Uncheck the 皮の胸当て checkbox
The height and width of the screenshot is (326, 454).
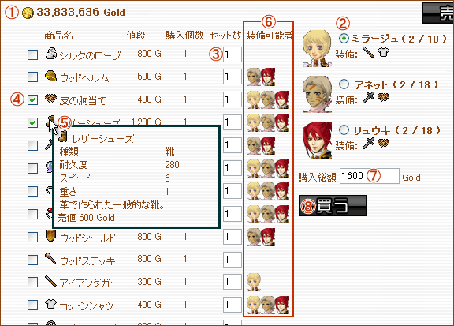click(32, 99)
